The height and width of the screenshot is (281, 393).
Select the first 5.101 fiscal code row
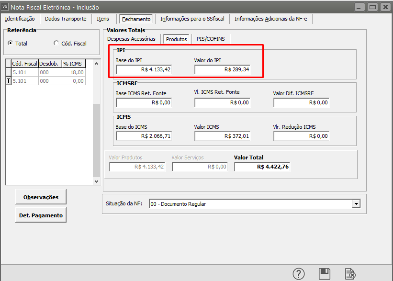[24, 72]
